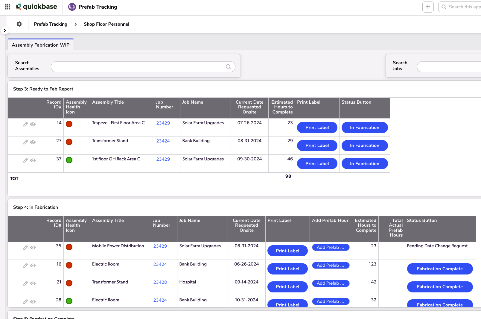
Task: Click the plus button to add new item
Action: [428, 7]
